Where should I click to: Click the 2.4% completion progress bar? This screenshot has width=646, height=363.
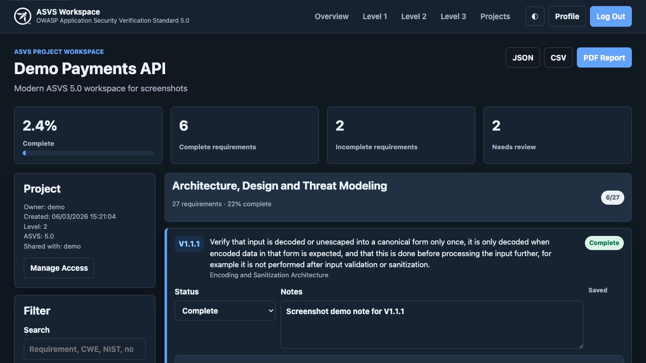88,153
